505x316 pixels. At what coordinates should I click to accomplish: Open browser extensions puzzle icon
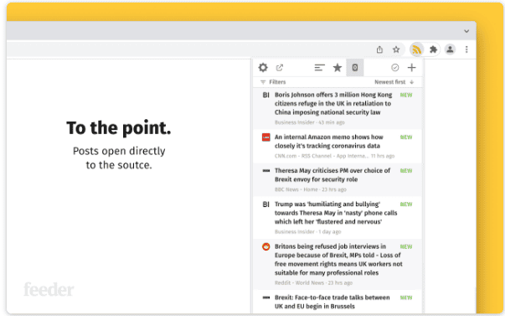tap(434, 49)
